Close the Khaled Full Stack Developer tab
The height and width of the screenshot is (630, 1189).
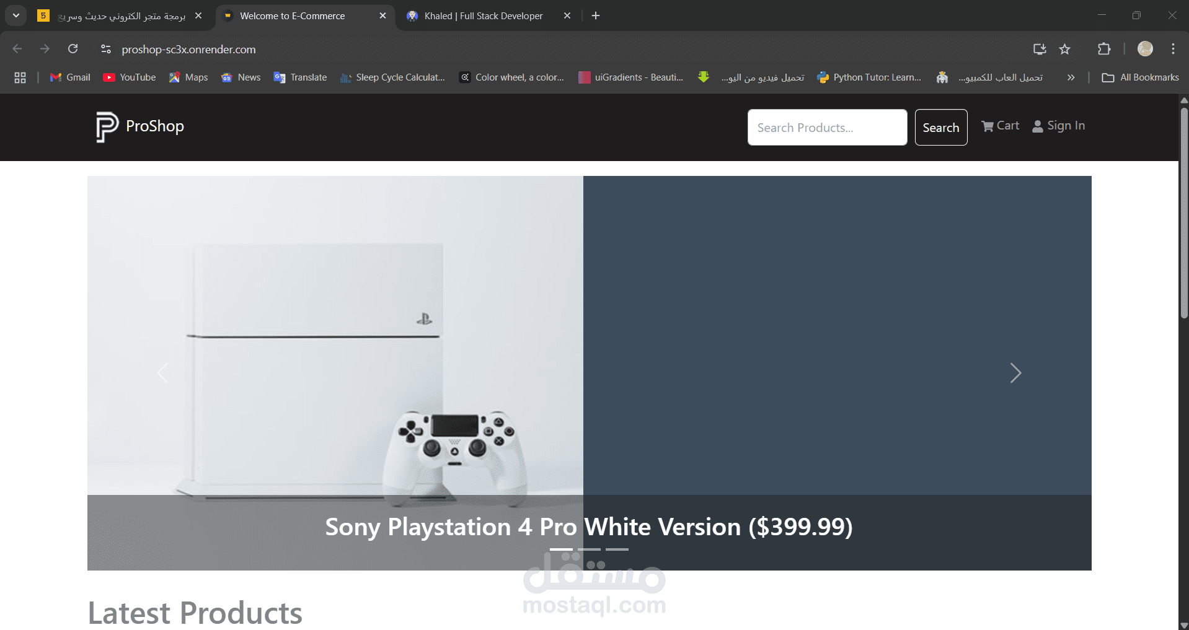[567, 16]
